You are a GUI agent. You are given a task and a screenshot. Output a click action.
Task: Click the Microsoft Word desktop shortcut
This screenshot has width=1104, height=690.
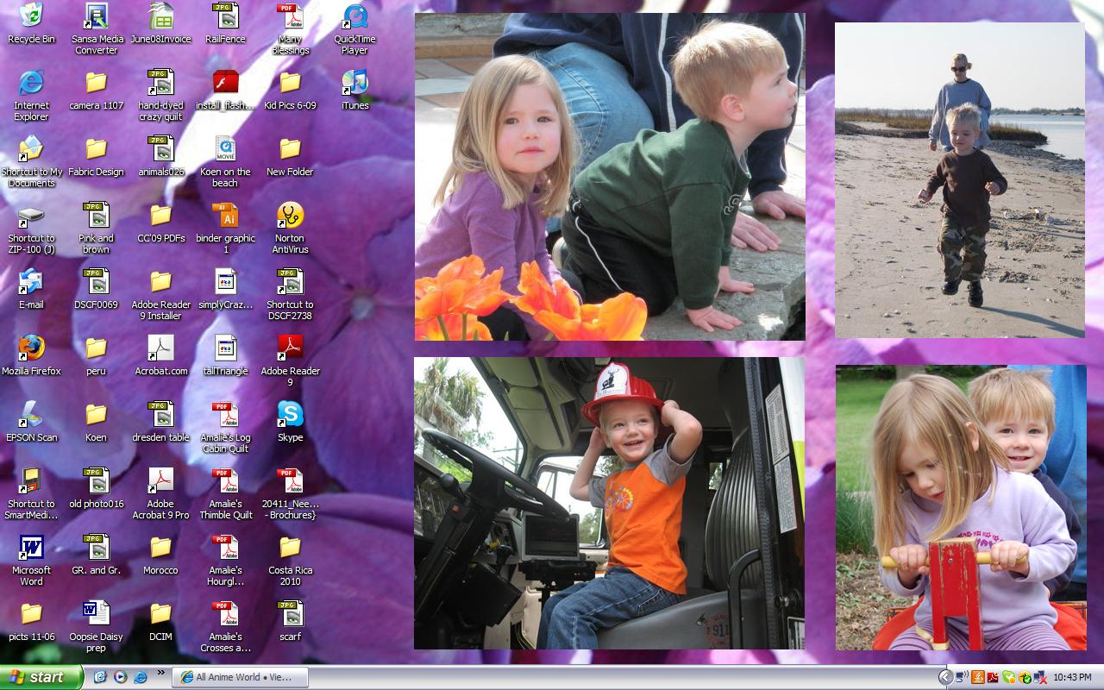[31, 547]
